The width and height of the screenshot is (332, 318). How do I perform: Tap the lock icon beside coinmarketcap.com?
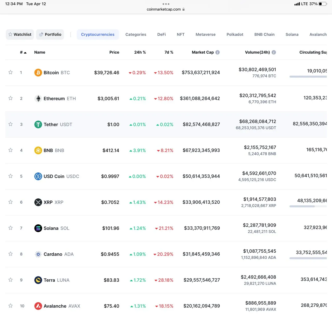point(184,9)
